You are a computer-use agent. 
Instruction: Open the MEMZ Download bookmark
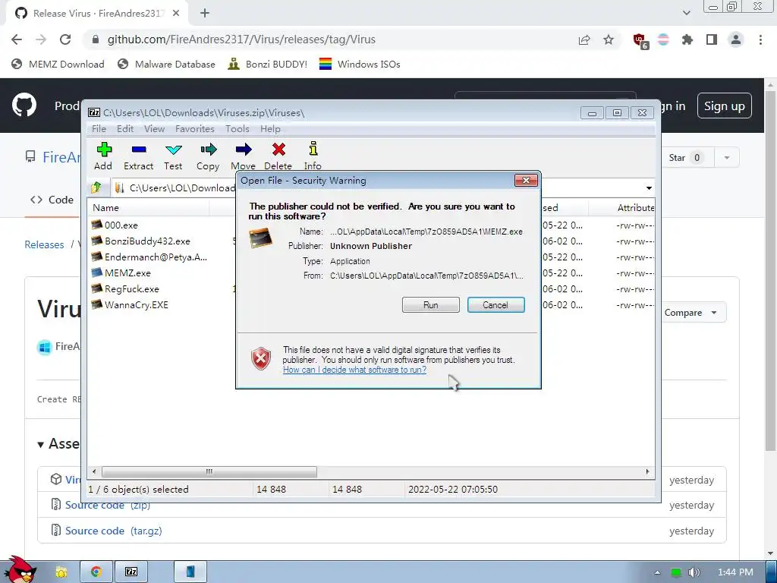tap(58, 64)
